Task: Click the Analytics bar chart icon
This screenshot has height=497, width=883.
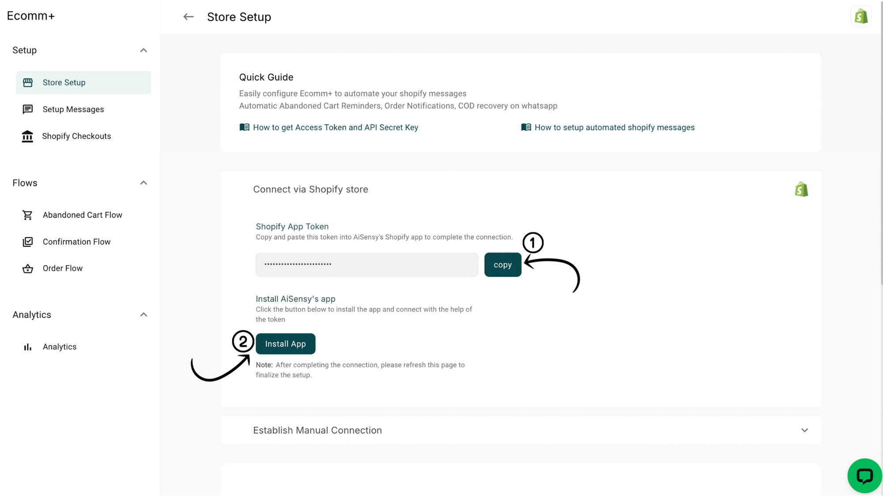Action: click(28, 347)
